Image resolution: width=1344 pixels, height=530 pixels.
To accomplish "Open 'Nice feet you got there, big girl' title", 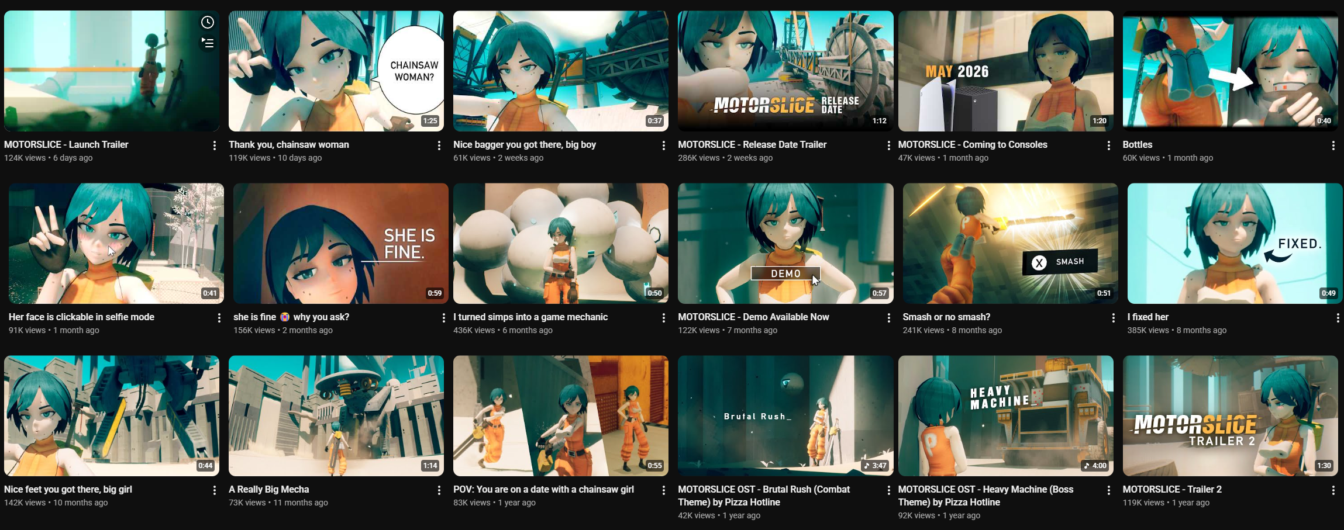I will pos(68,489).
